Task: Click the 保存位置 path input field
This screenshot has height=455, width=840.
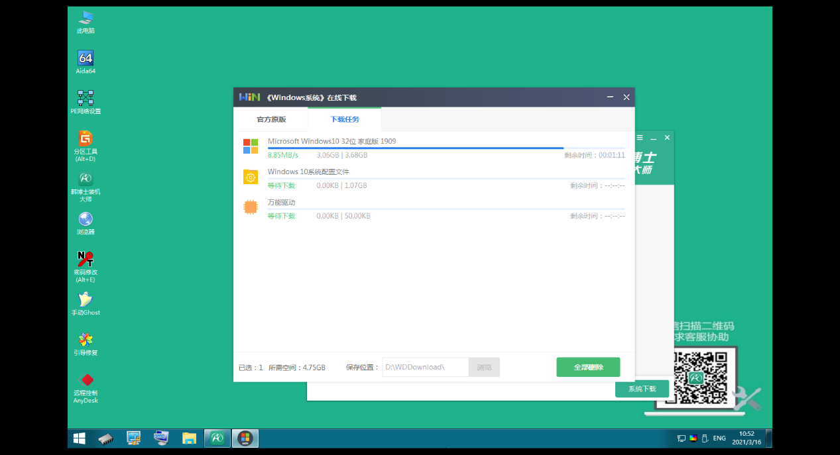Action: coord(425,367)
